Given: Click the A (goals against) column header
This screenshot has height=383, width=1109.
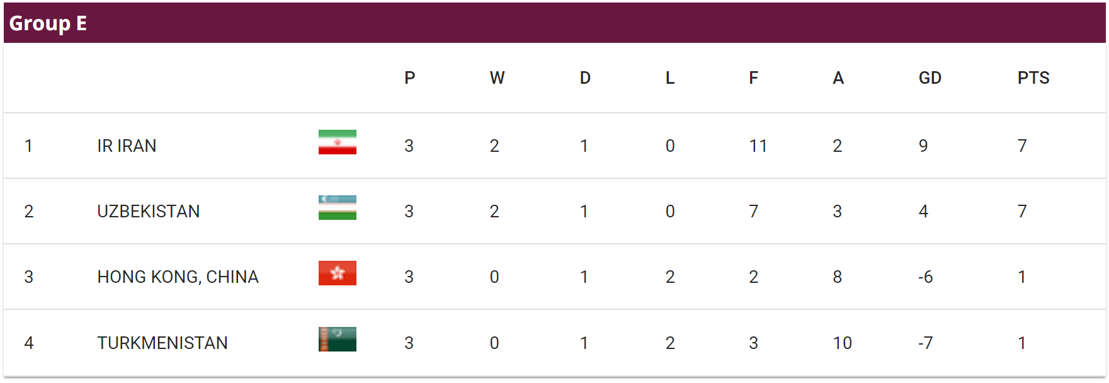Looking at the screenshot, I should point(838,78).
